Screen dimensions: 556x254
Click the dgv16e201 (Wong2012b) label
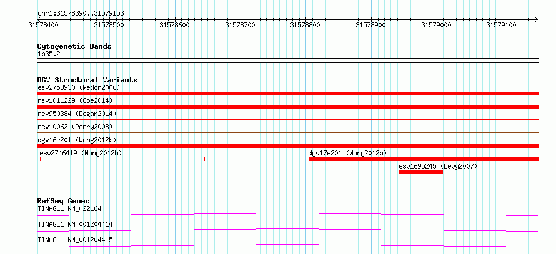pos(77,140)
